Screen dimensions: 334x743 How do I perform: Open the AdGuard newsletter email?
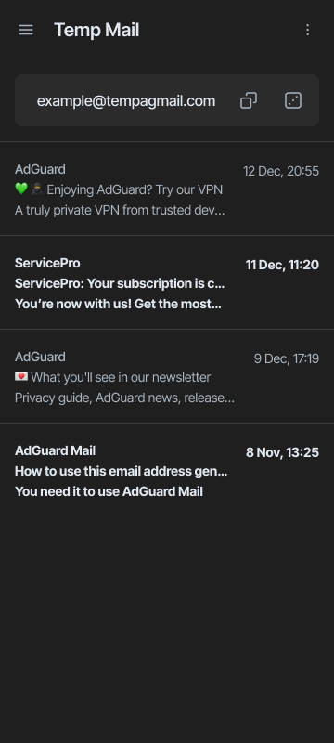pyautogui.click(x=167, y=376)
